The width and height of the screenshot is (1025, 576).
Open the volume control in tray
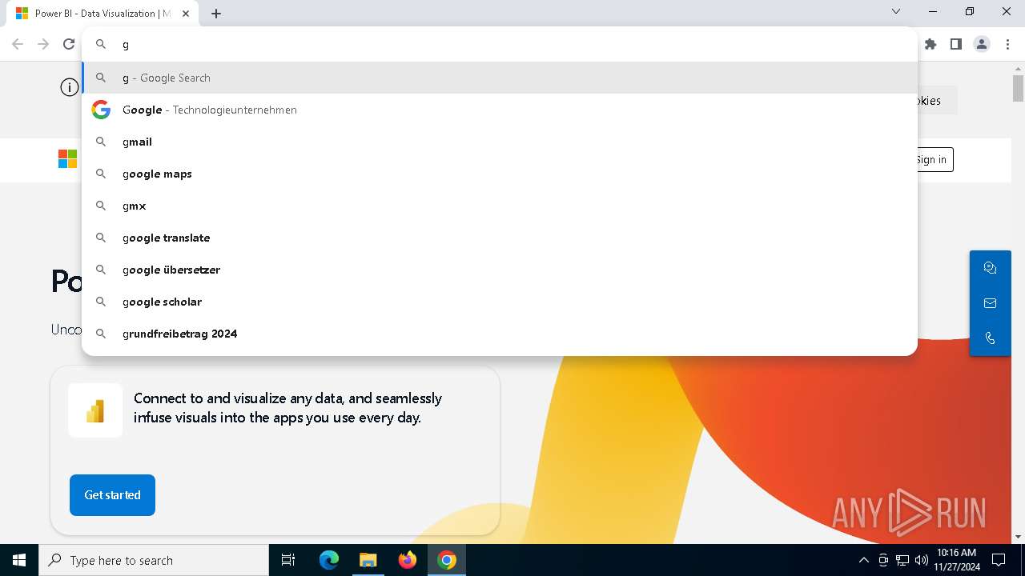pos(921,560)
